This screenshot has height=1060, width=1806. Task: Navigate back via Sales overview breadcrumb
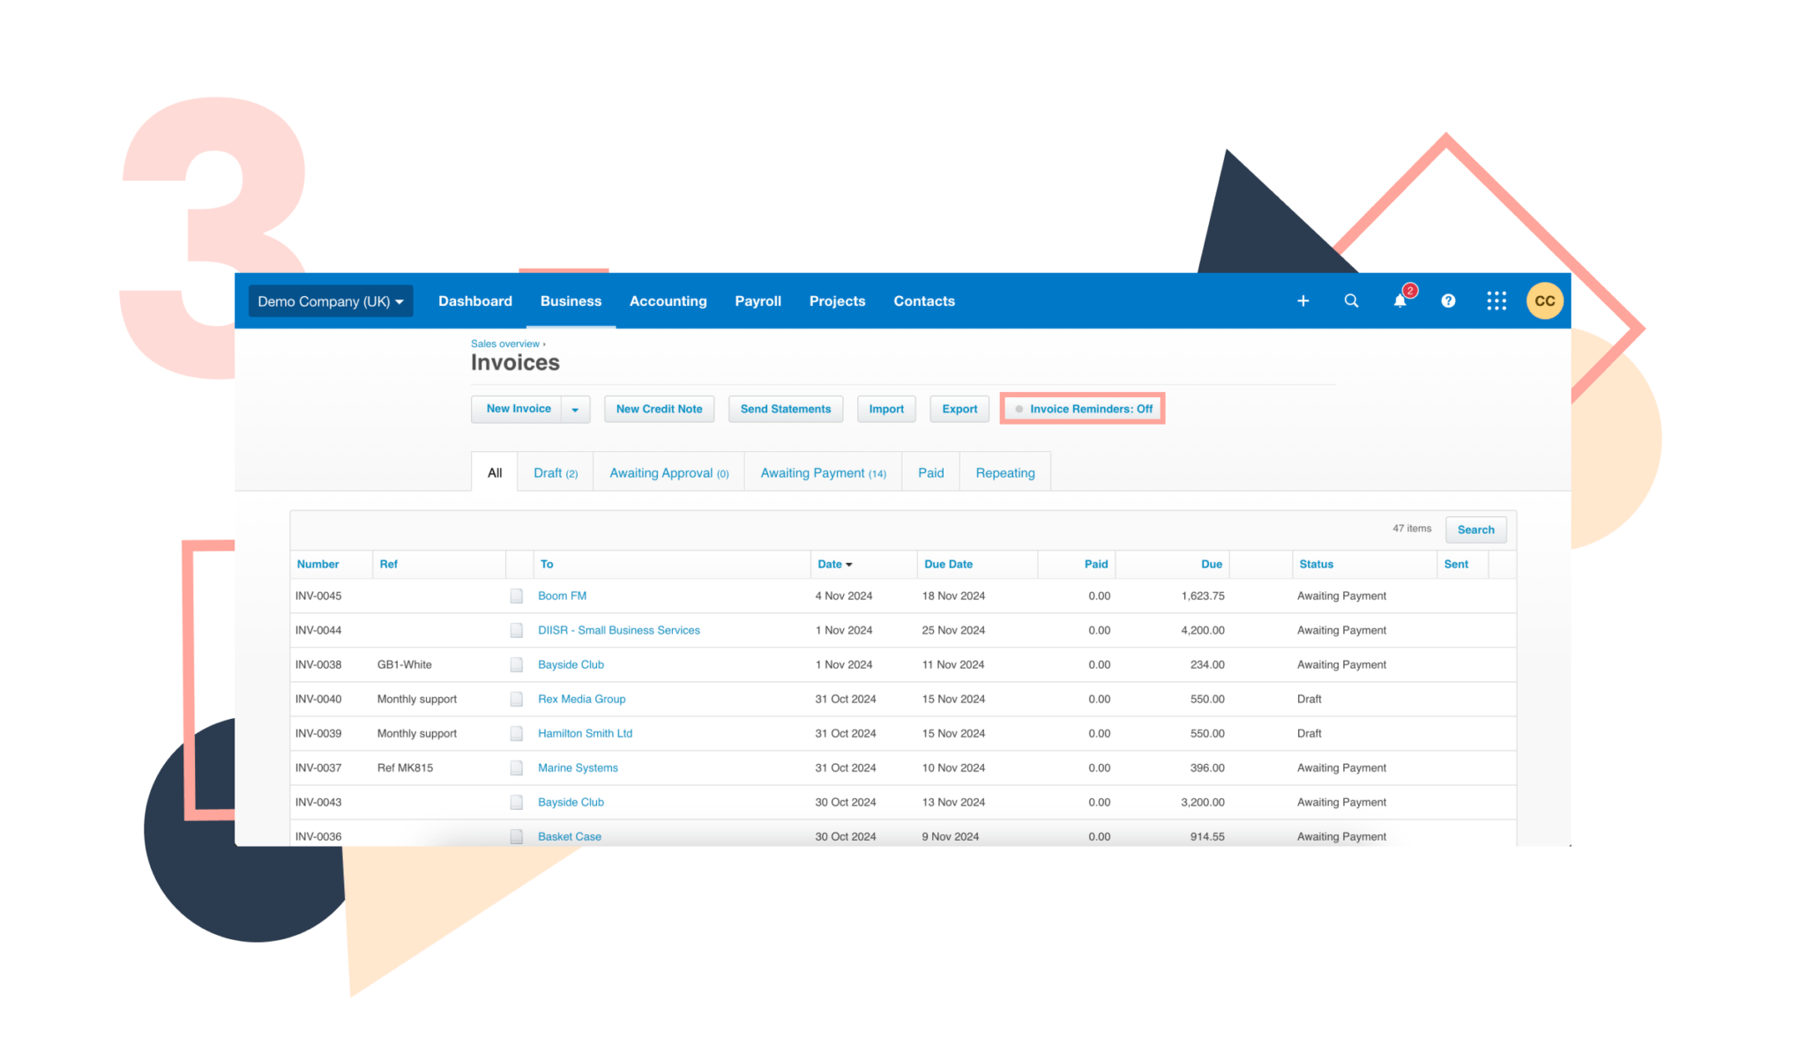504,344
